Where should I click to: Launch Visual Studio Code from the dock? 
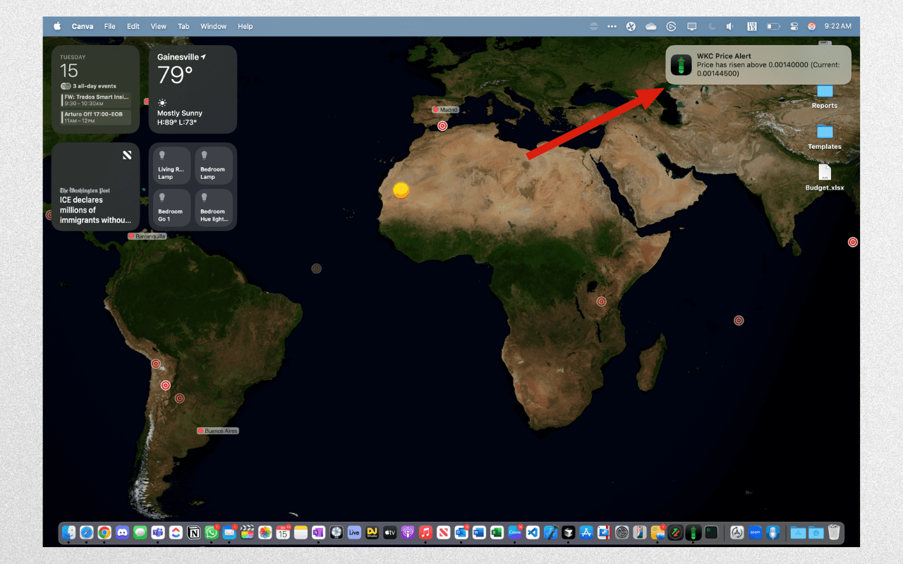(x=533, y=533)
